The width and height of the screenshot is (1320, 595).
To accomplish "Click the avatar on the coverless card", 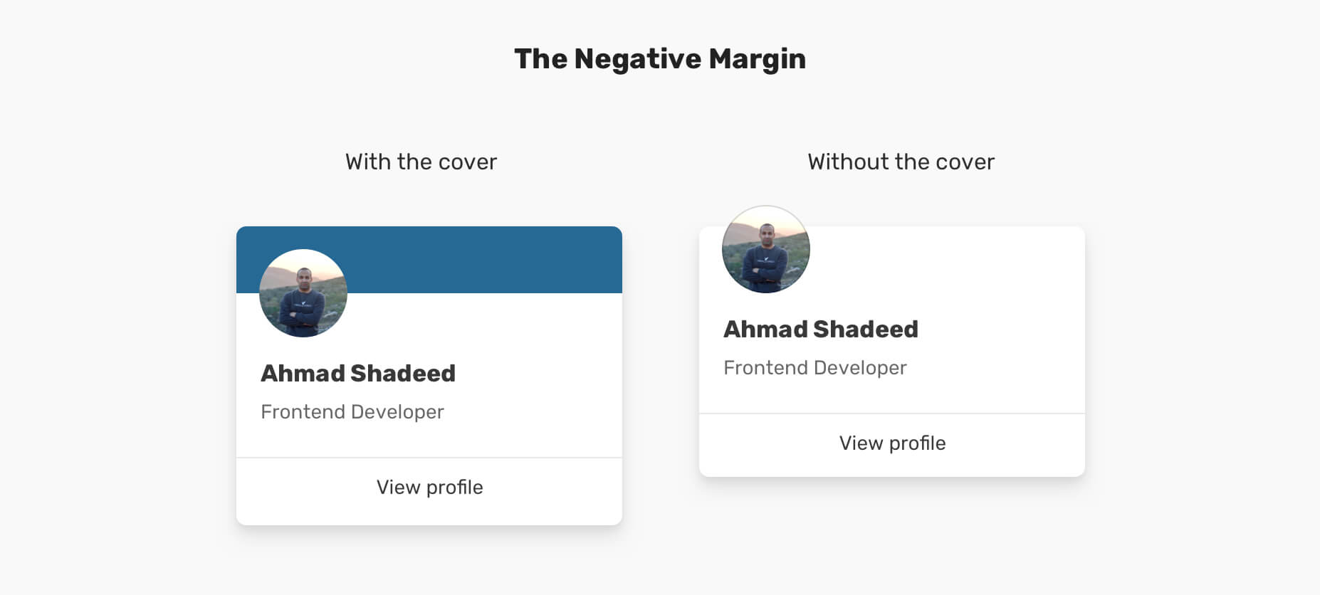I will (766, 250).
